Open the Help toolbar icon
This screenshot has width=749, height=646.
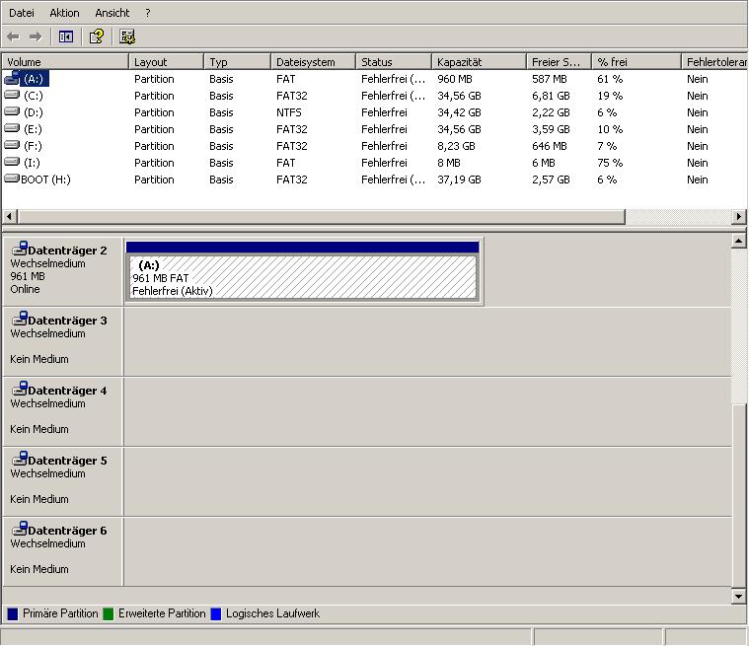click(x=96, y=36)
